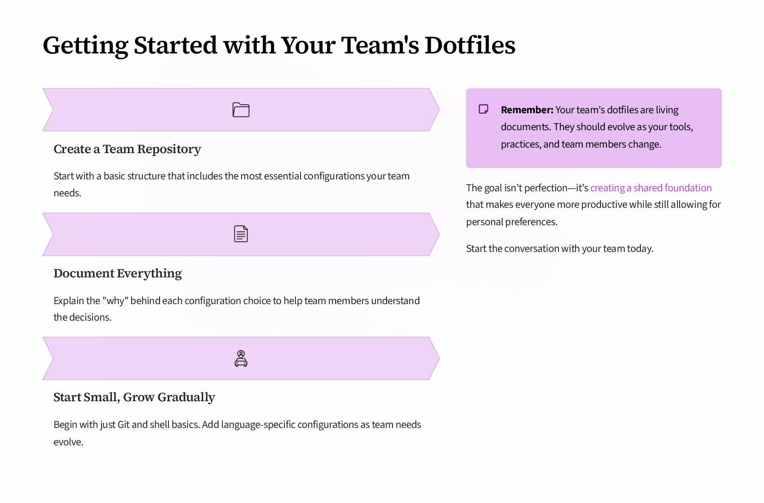Click the document icon in second arrow banner

coord(241,234)
